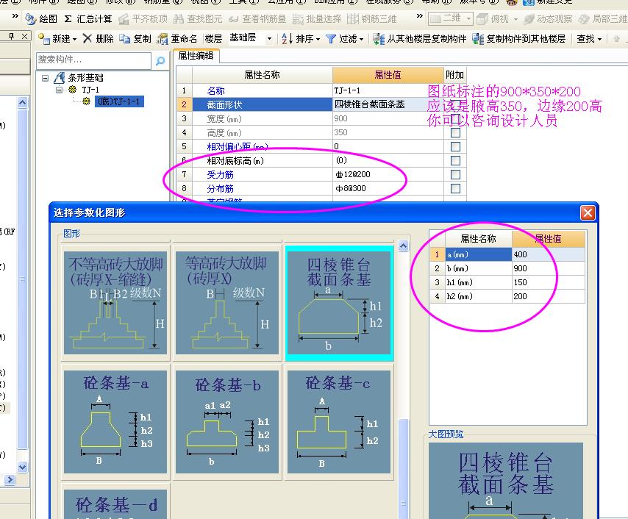Close the 选择参数化图形 dialog
Image resolution: width=628 pixels, height=519 pixels.
[588, 212]
